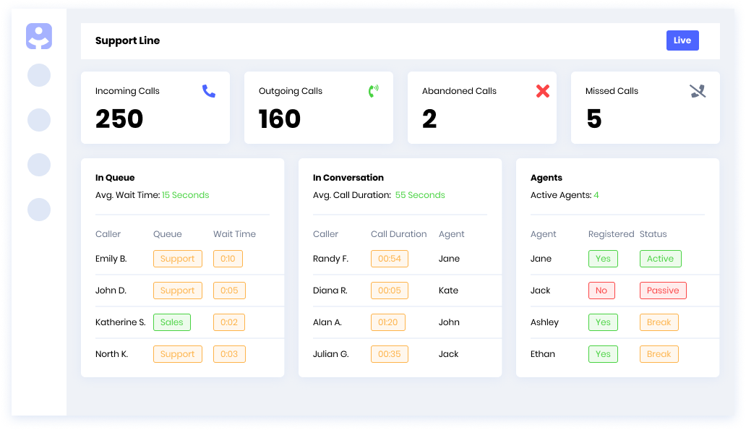Click the green Outgoing Calls phone icon
The height and width of the screenshot is (430, 746).
pos(374,92)
